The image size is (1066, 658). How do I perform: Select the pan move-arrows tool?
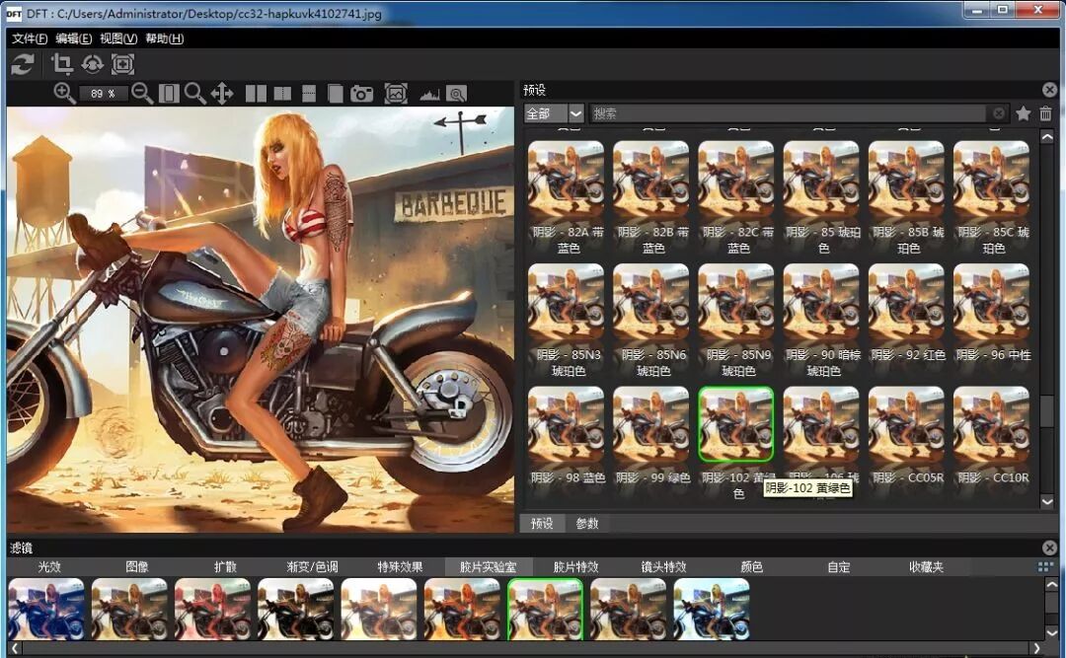(222, 93)
